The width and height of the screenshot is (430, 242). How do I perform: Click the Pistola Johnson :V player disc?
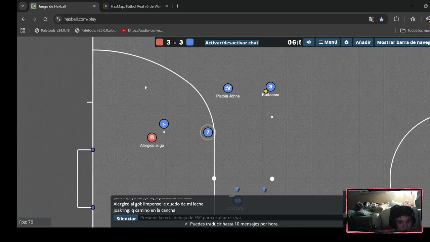[x=228, y=88]
